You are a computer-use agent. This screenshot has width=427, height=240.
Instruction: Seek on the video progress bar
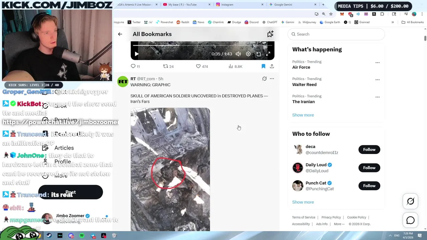[202, 45]
